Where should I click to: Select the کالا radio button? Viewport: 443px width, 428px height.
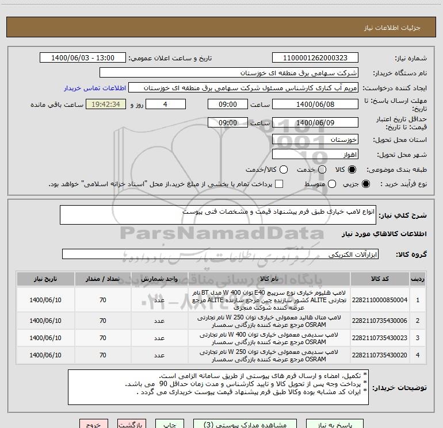pyautogui.click(x=353, y=170)
